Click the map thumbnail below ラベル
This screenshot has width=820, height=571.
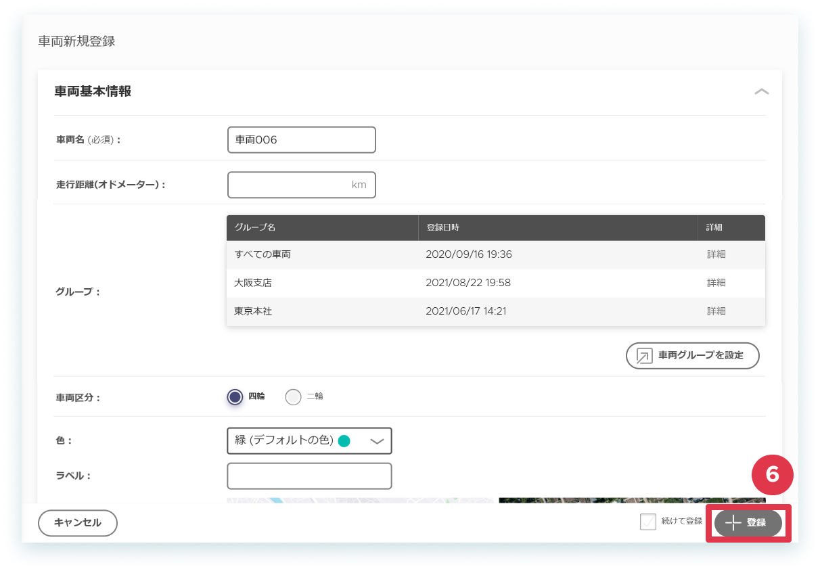(360, 501)
